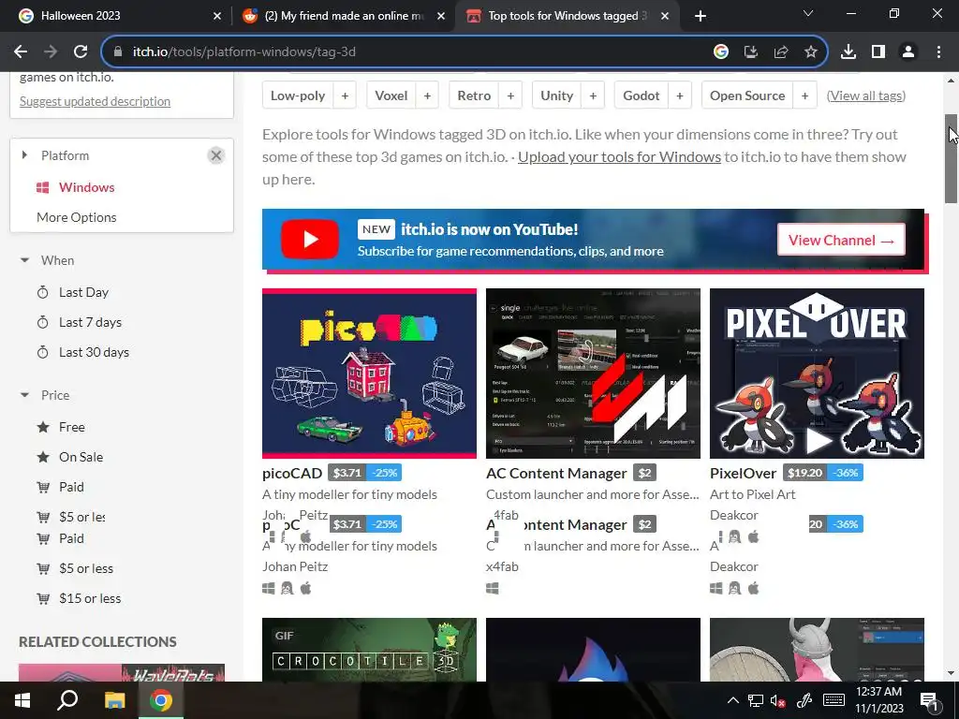The width and height of the screenshot is (959, 719).
Task: Select the Retro tag
Action: coord(474,95)
